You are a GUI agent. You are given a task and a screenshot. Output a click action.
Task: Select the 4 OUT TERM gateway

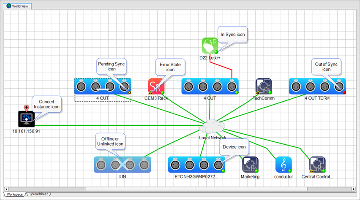click(317, 86)
